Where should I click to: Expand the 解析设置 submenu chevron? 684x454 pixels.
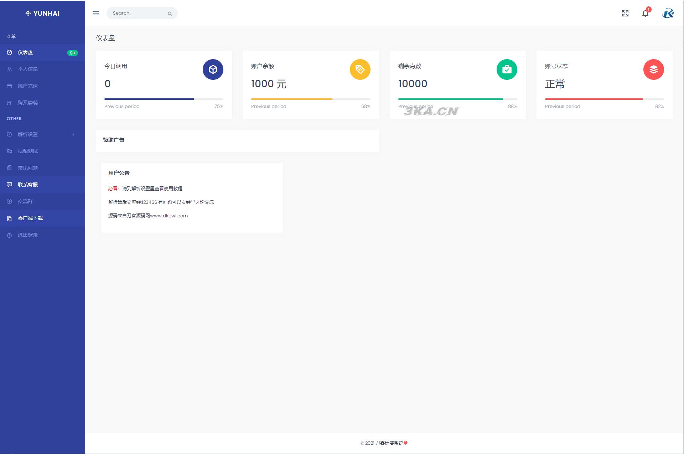point(73,134)
